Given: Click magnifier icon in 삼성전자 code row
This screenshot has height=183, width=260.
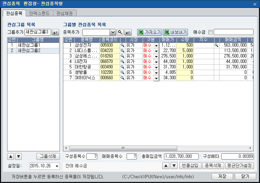Looking at the screenshot, I should [123, 45].
